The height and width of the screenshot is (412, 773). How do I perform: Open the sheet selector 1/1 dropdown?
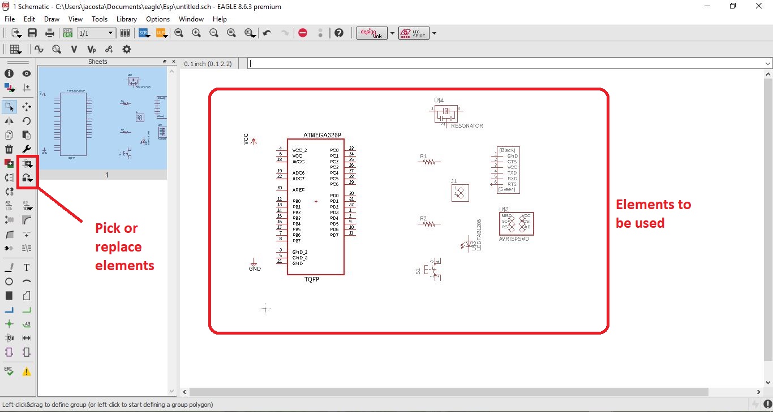pyautogui.click(x=96, y=33)
